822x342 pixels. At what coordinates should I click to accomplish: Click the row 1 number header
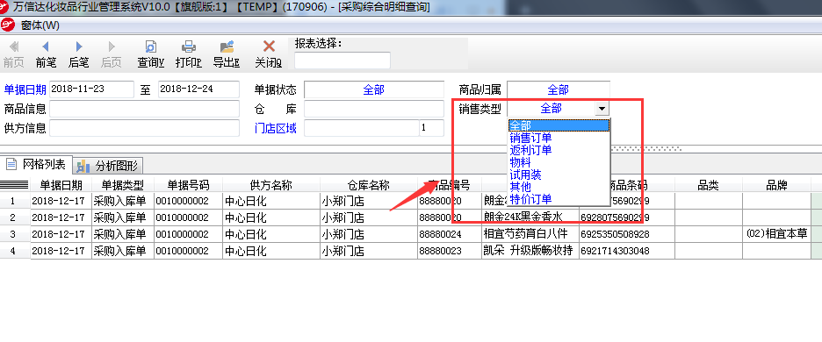(x=15, y=201)
